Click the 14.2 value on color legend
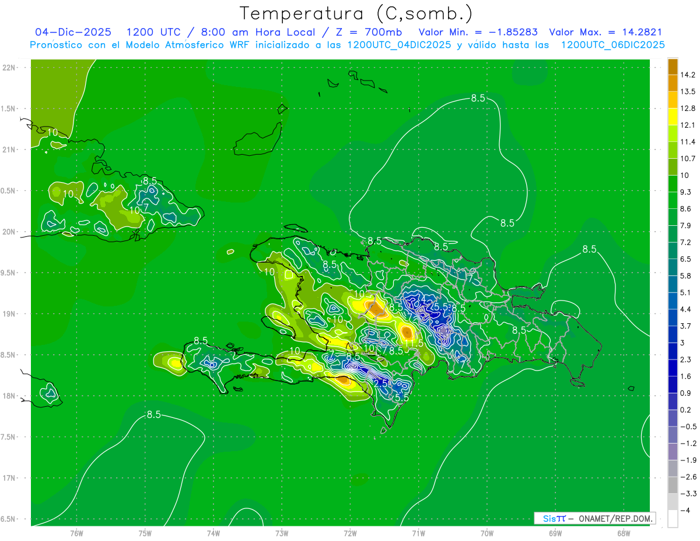This screenshot has width=700, height=541. (687, 75)
